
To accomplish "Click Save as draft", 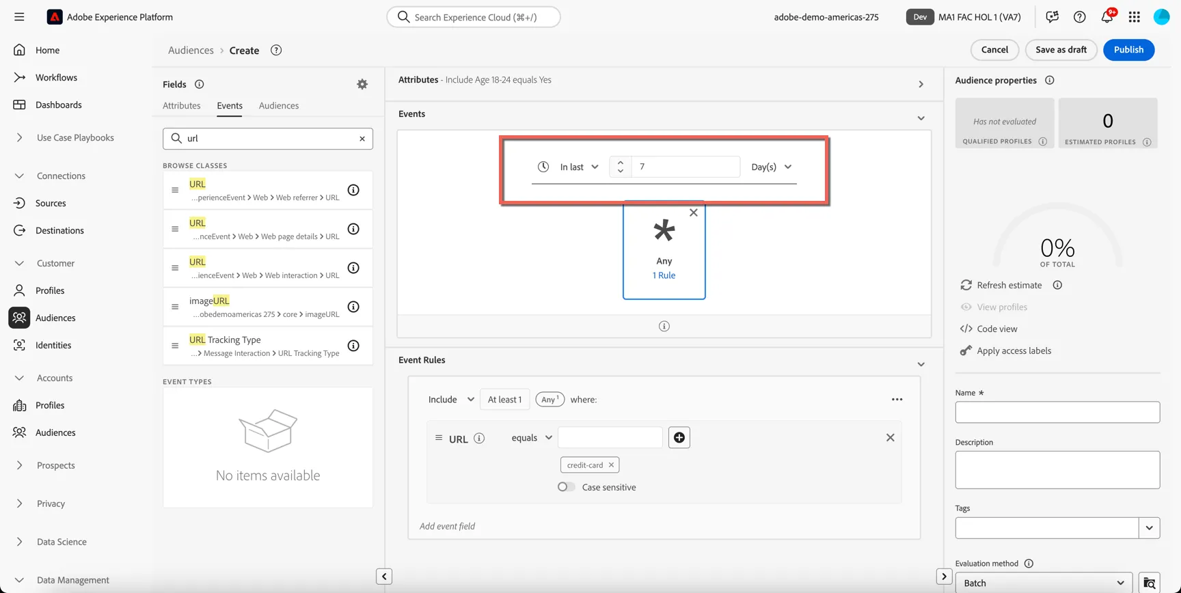I will coord(1061,50).
